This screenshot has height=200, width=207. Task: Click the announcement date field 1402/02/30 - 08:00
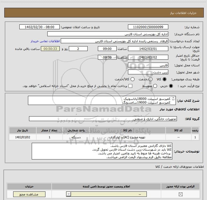pyautogui.click(x=40, y=27)
